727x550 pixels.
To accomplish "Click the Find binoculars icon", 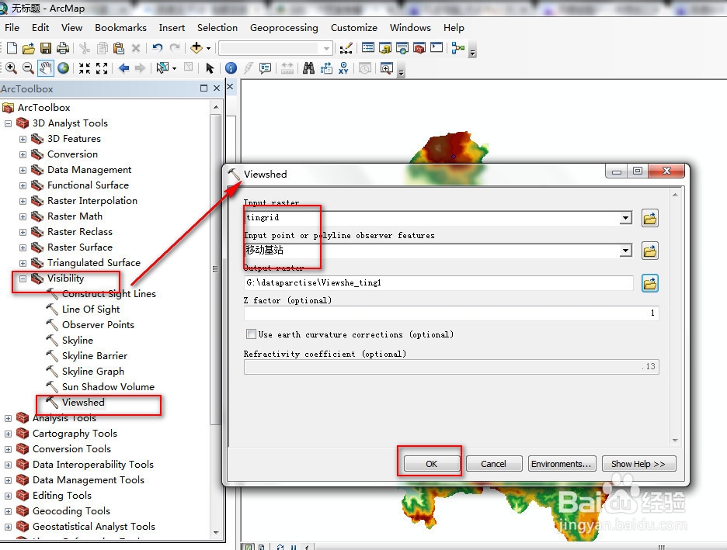I will 308,68.
